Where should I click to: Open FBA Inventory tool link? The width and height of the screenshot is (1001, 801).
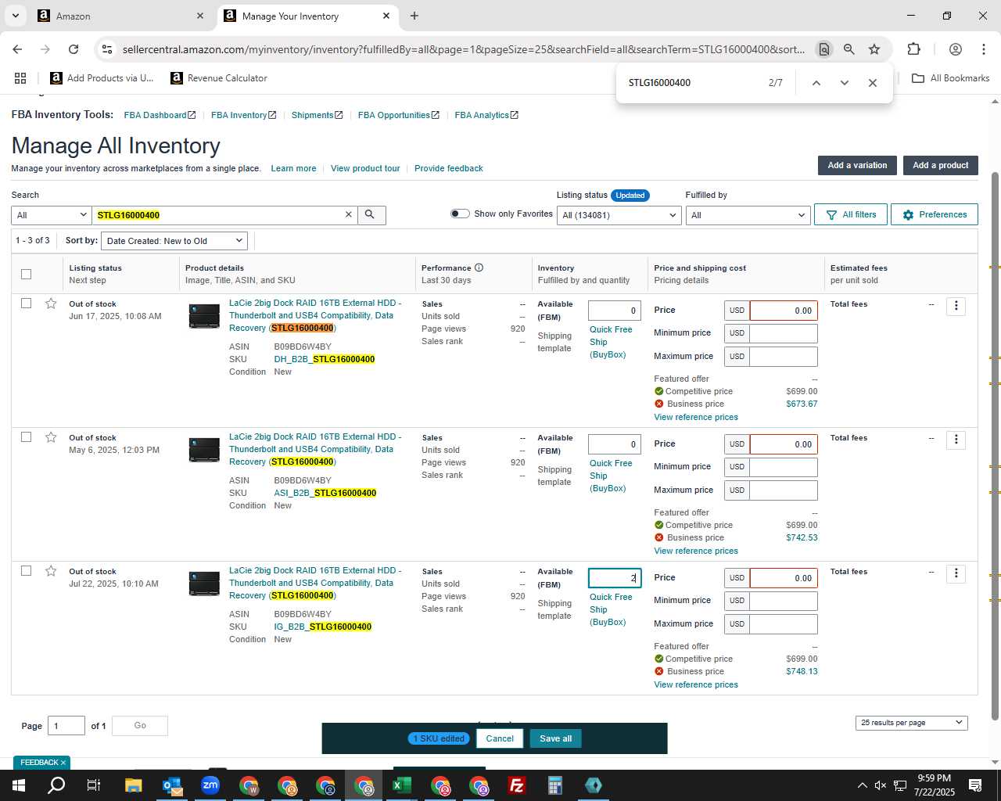(x=243, y=115)
